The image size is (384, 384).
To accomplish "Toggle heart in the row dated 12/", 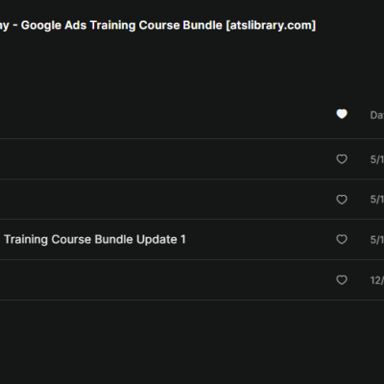I will (x=342, y=280).
